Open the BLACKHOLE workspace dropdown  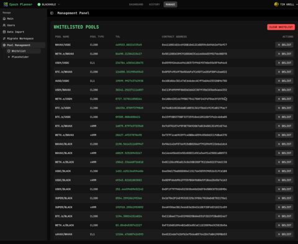pyautogui.click(x=48, y=4)
